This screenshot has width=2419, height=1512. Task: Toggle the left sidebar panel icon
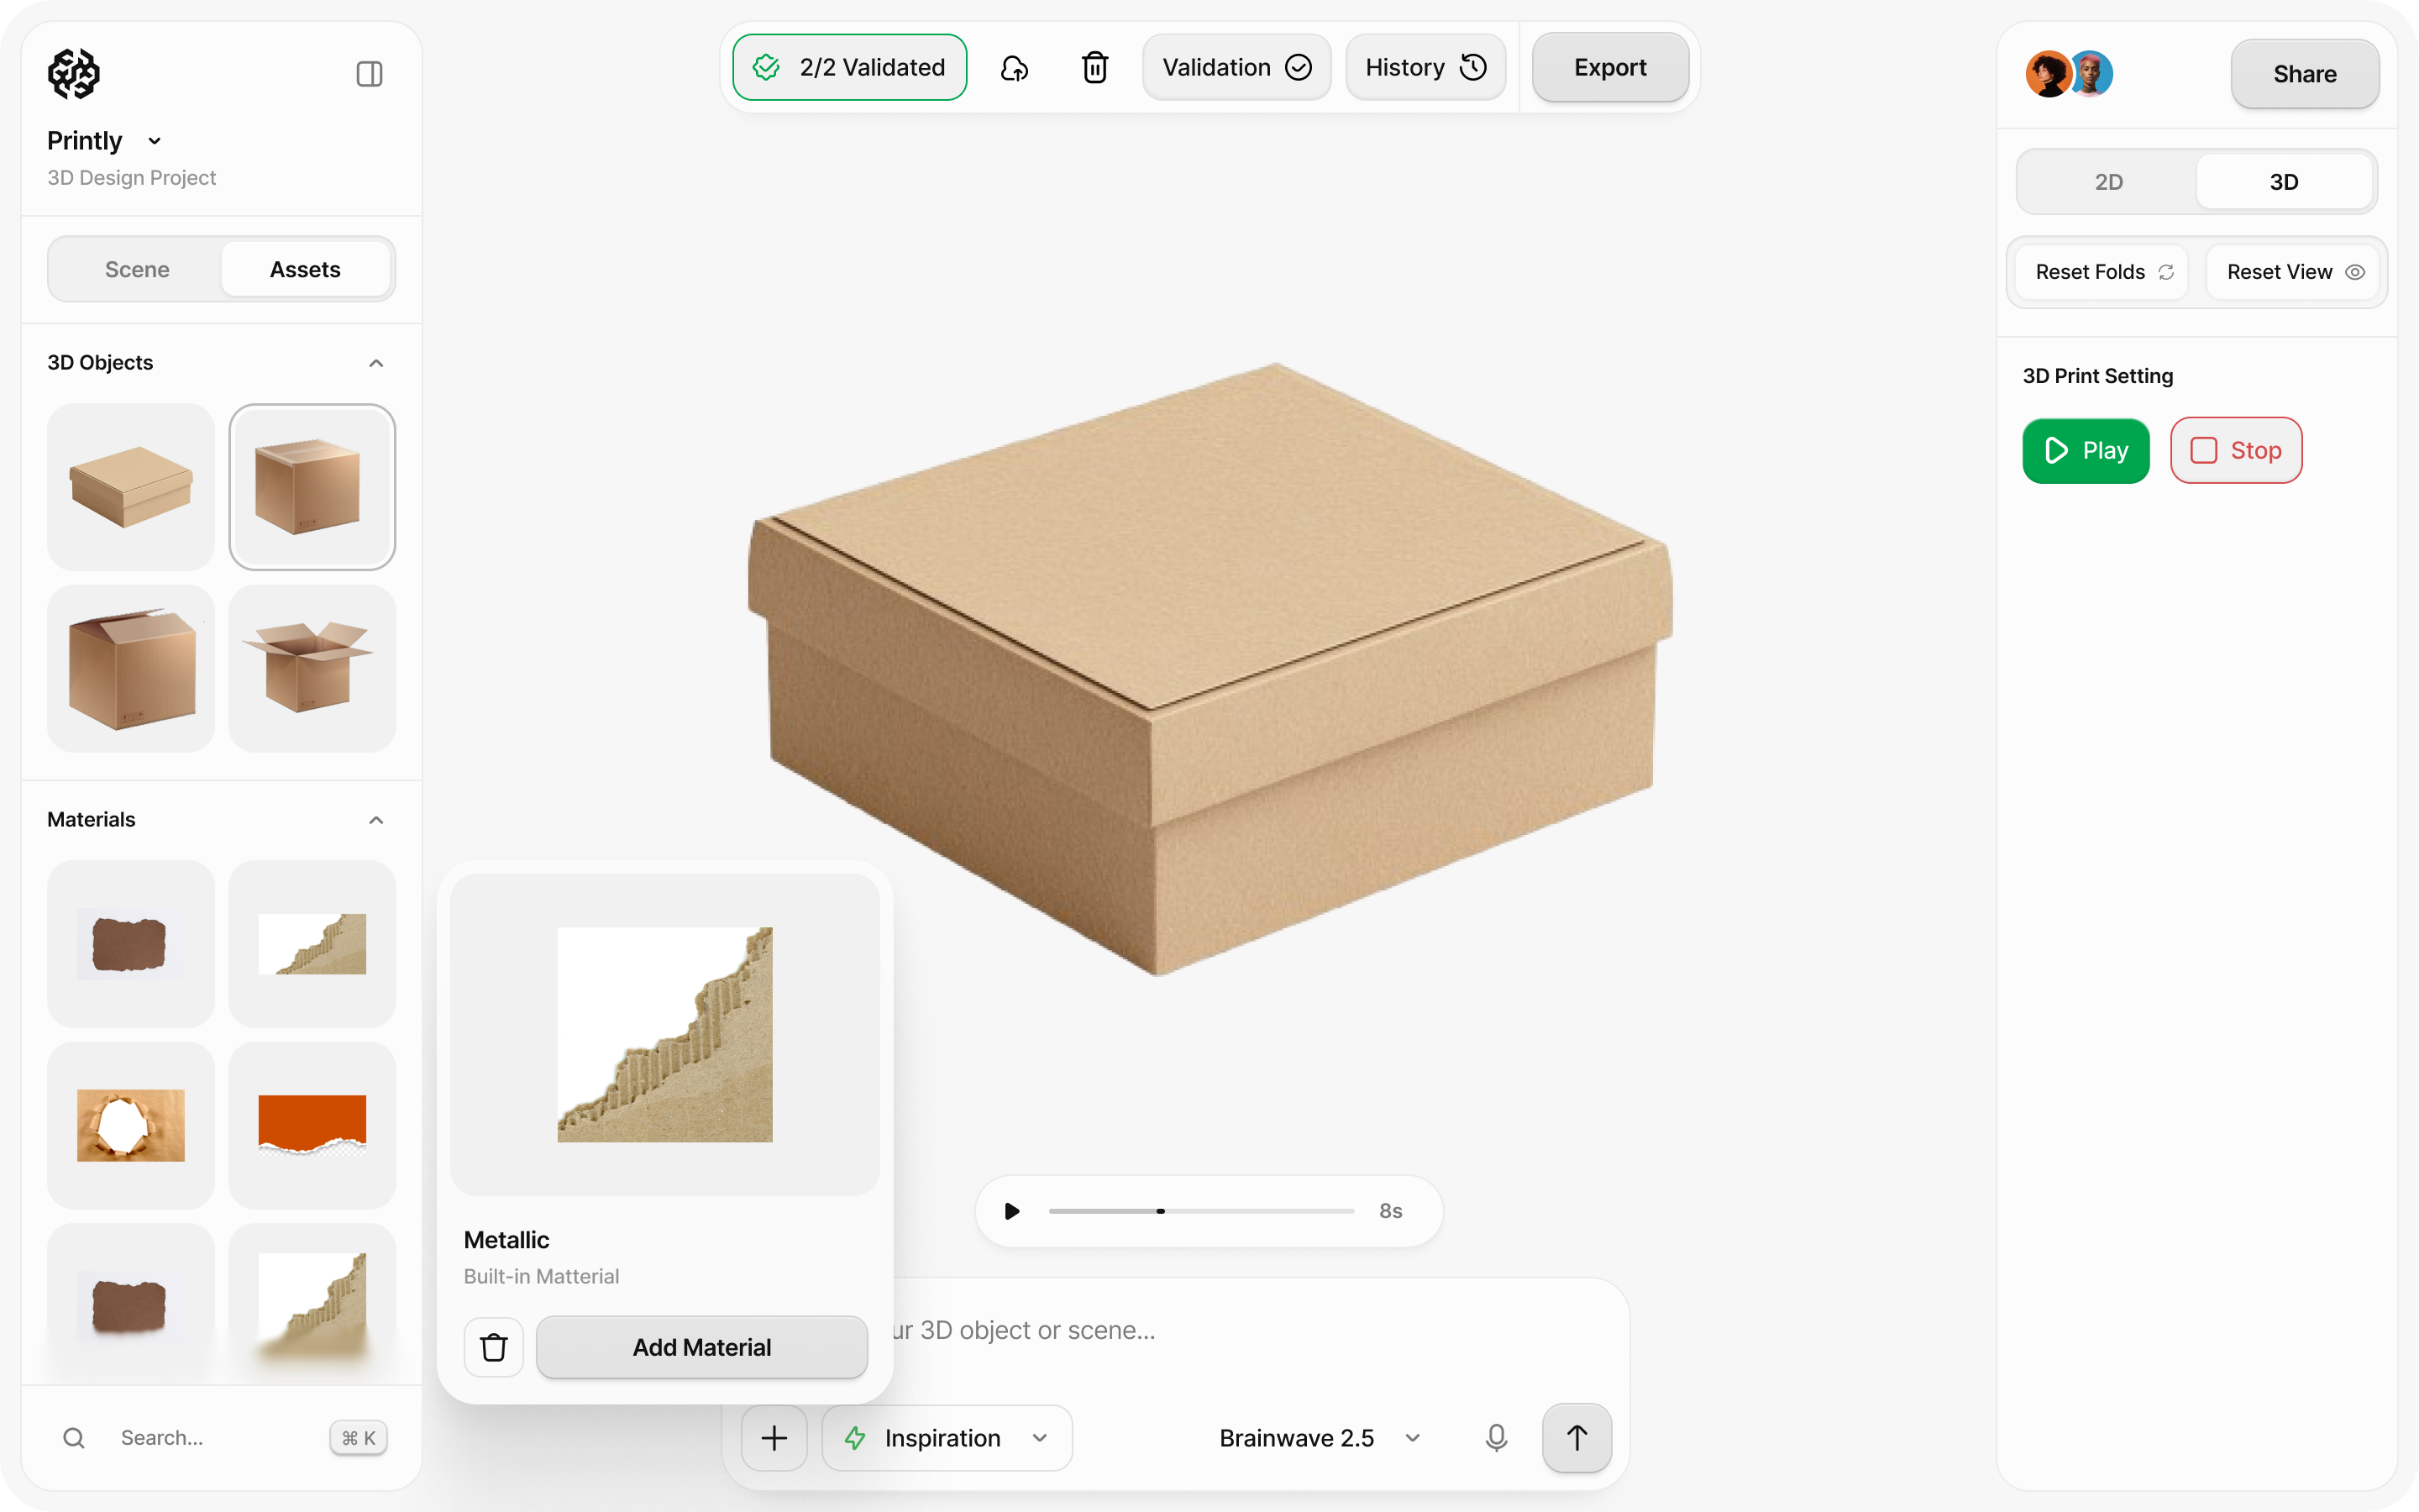(369, 74)
